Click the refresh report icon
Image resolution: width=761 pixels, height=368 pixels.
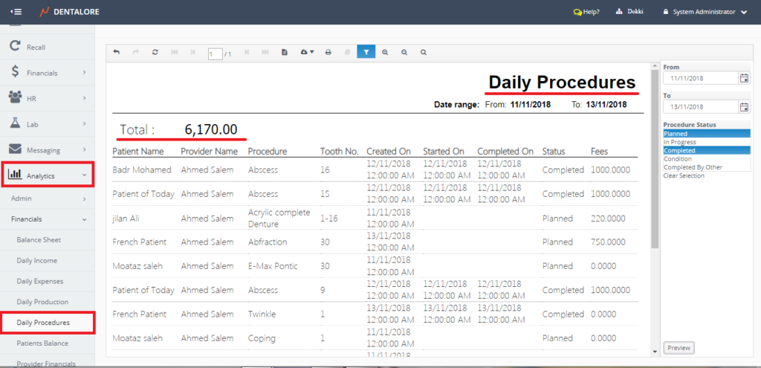click(155, 52)
